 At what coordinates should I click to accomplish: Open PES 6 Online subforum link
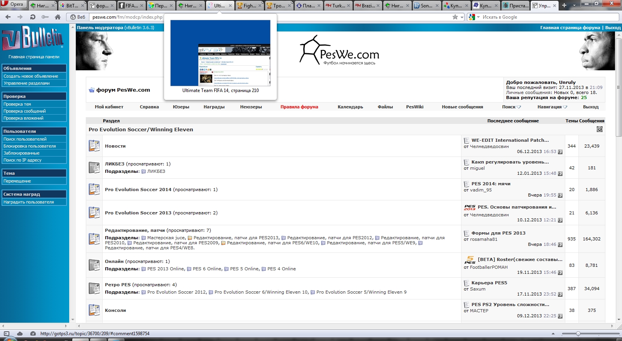pos(207,269)
